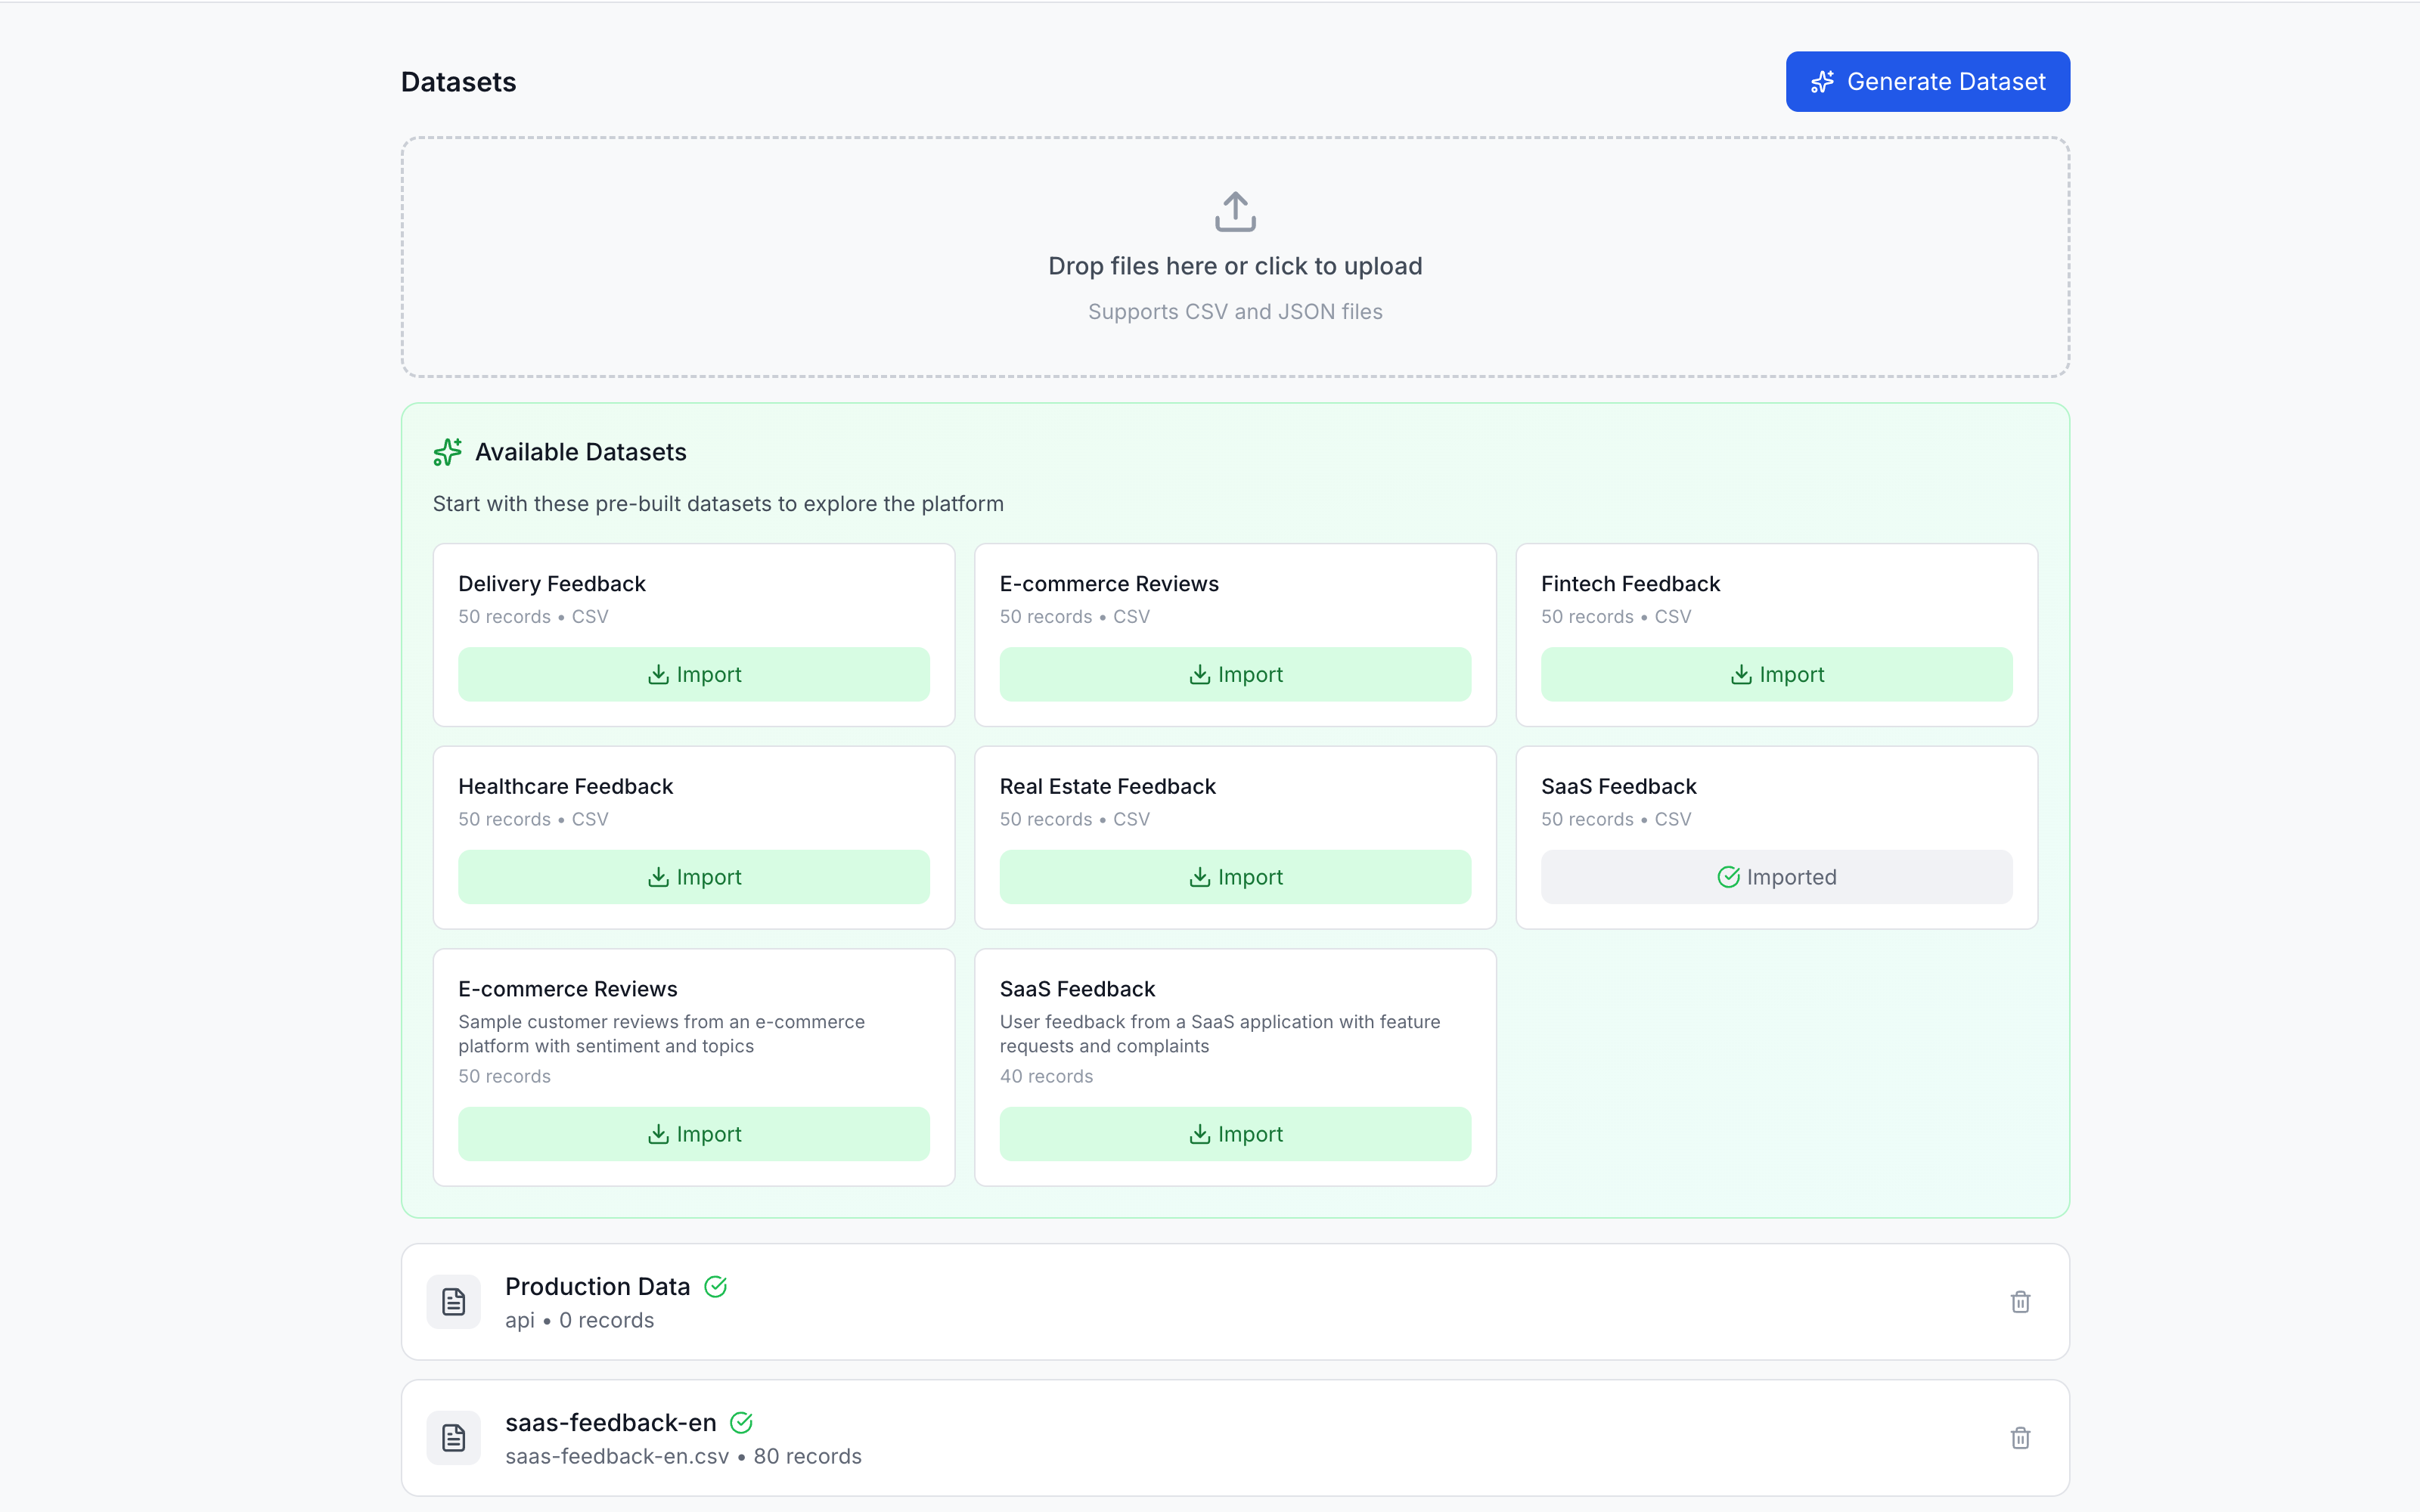Screen dimensions: 2420x1512
Task: Import the Fintech Feedback dataset
Action: [x=1776, y=674]
